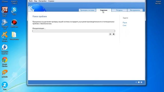The image size is (164, 92).
Task: Click the Стоп link in tasks panel
Action: tap(125, 25)
